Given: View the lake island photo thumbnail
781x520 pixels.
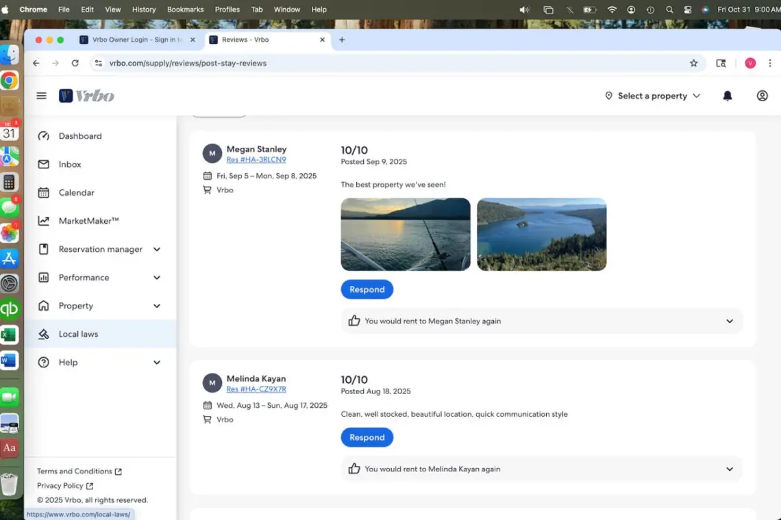Looking at the screenshot, I should point(541,235).
